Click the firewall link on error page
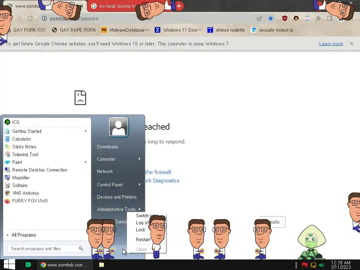Viewport: 360px width, 270px height. click(158, 172)
